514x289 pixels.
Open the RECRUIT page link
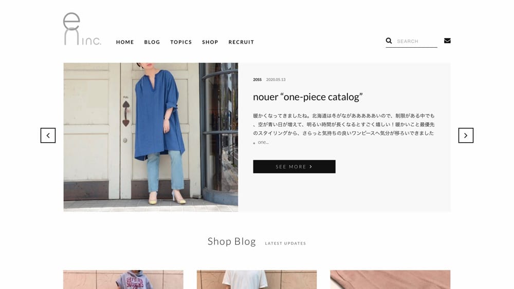241,42
